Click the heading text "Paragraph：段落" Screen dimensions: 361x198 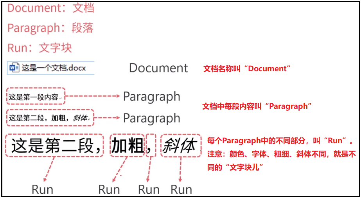(x=50, y=28)
